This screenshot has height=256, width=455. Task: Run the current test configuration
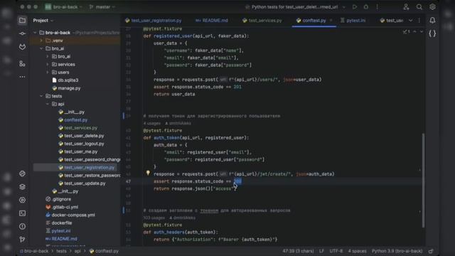355,6
